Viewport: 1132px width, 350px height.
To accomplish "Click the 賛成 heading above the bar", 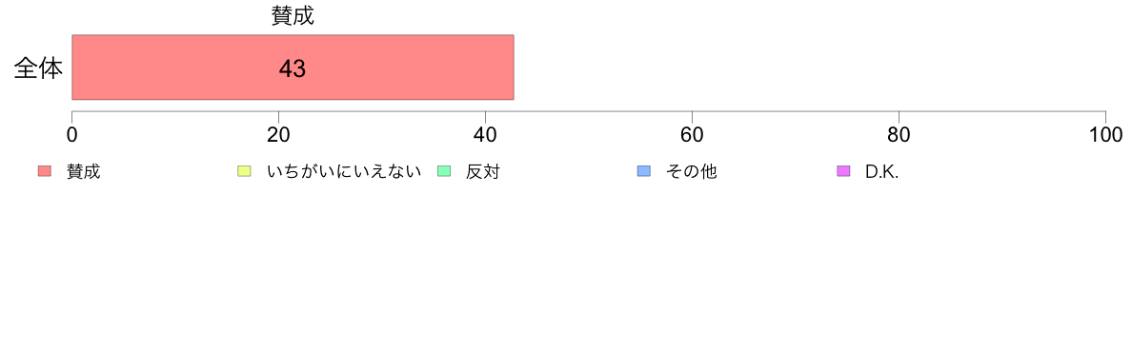I will point(293,16).
